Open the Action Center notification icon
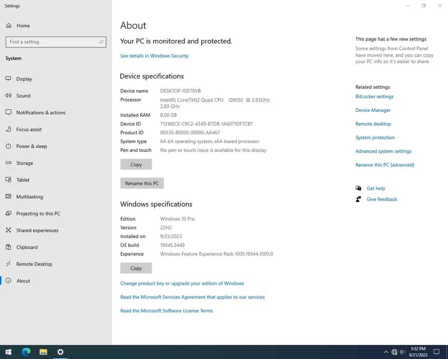The height and width of the screenshot is (359, 448). [436, 352]
